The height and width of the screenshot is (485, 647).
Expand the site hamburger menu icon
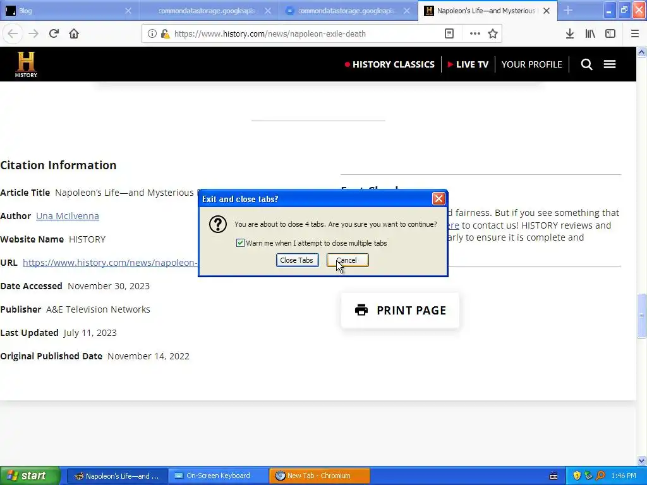(610, 64)
